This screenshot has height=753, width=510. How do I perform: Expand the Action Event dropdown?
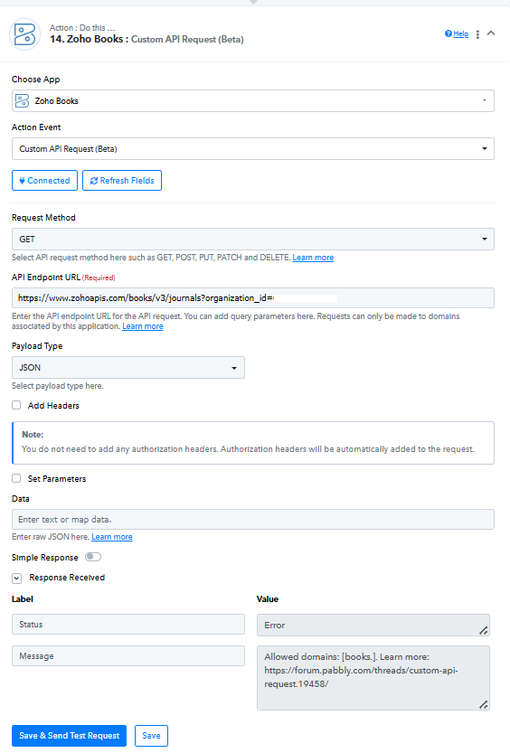tap(253, 149)
